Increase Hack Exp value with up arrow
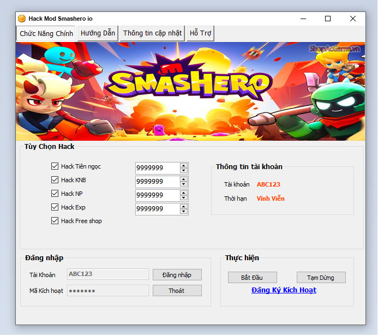This screenshot has height=336, width=378. coord(184,207)
